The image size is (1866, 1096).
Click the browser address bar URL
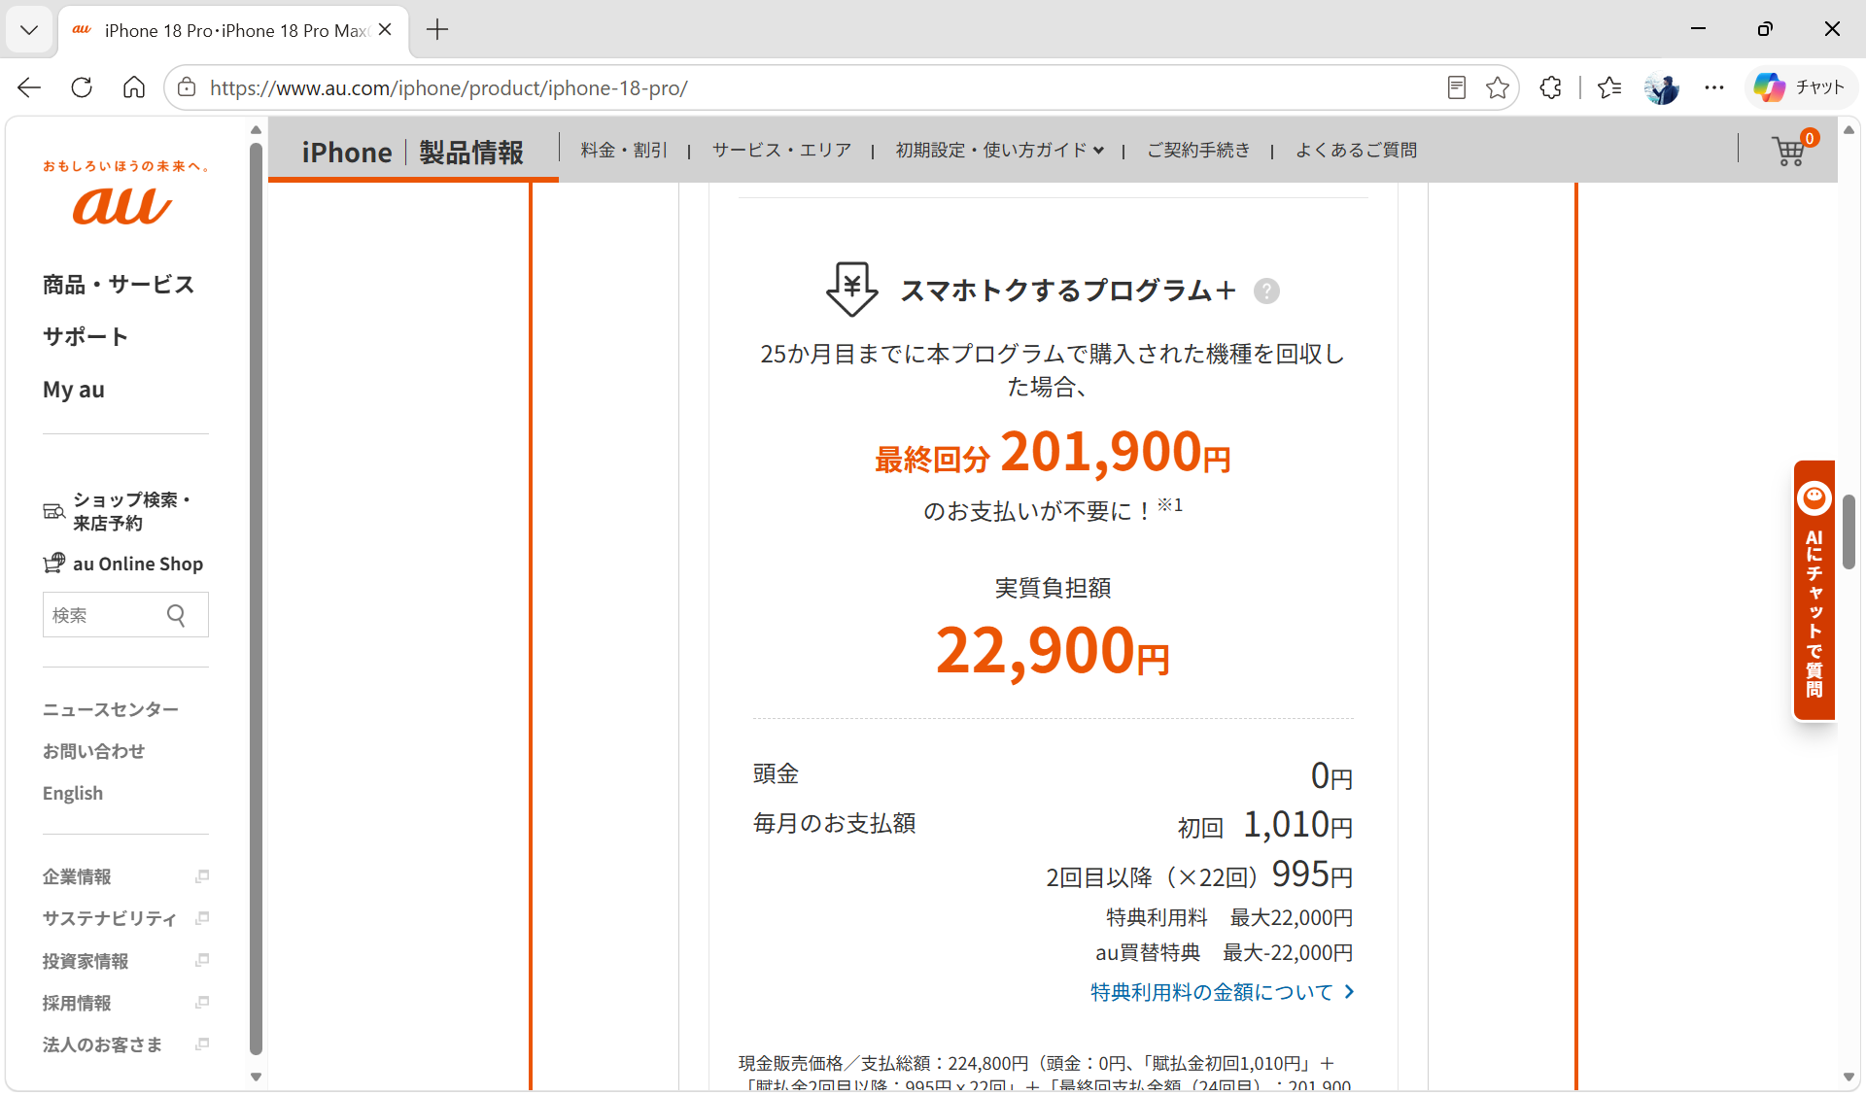click(449, 87)
